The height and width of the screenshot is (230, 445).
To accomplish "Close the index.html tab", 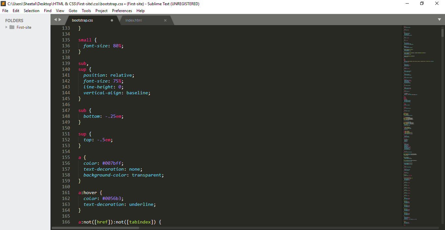I will tap(165, 20).
